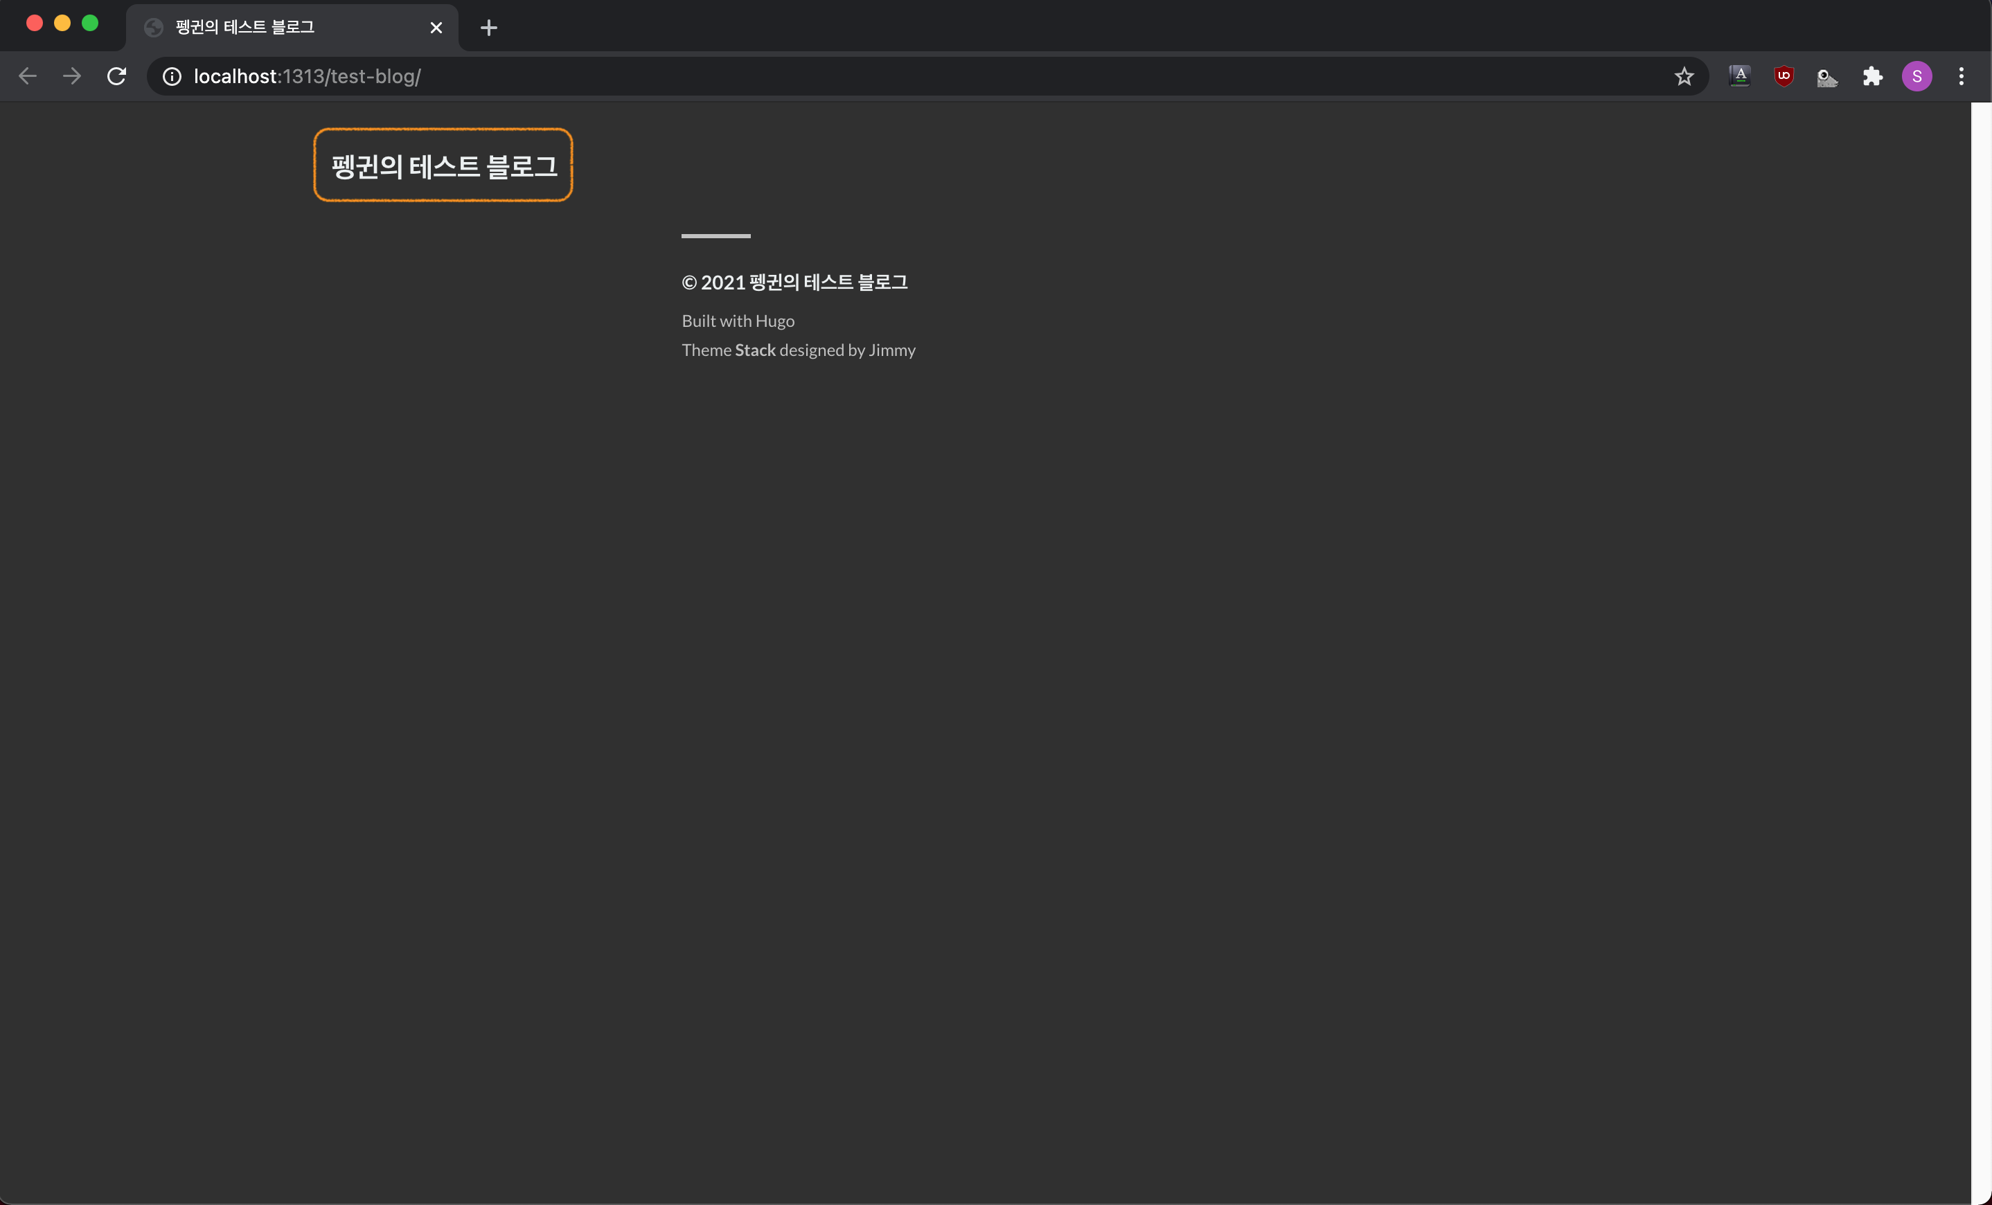
Task: Click the extension icon beside uBlock
Action: [1827, 78]
